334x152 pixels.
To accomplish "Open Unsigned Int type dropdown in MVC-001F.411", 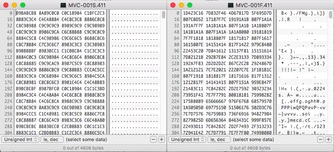I will click(x=187, y=139).
